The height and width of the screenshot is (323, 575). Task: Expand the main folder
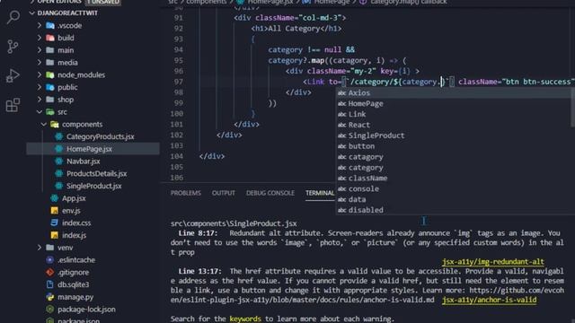click(40, 50)
